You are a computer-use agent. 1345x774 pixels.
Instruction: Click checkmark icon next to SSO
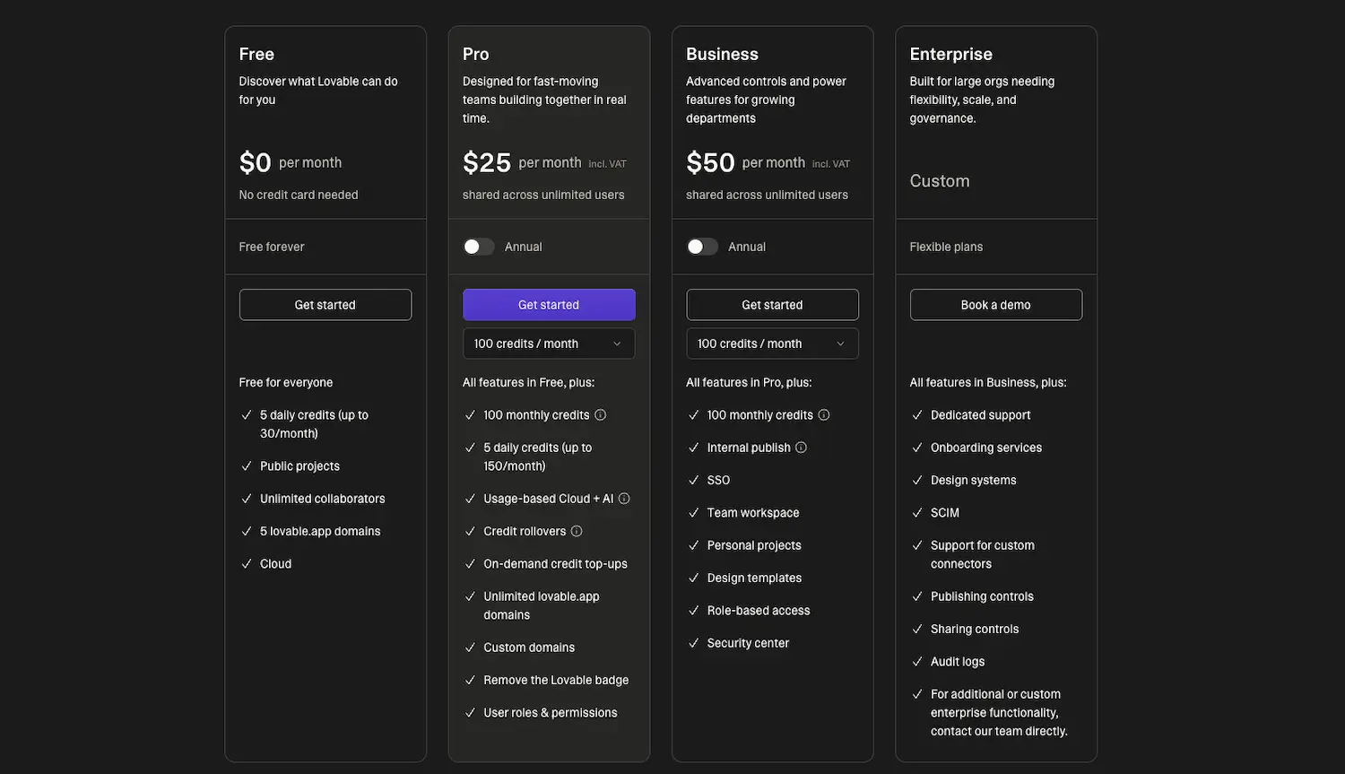pyautogui.click(x=692, y=480)
